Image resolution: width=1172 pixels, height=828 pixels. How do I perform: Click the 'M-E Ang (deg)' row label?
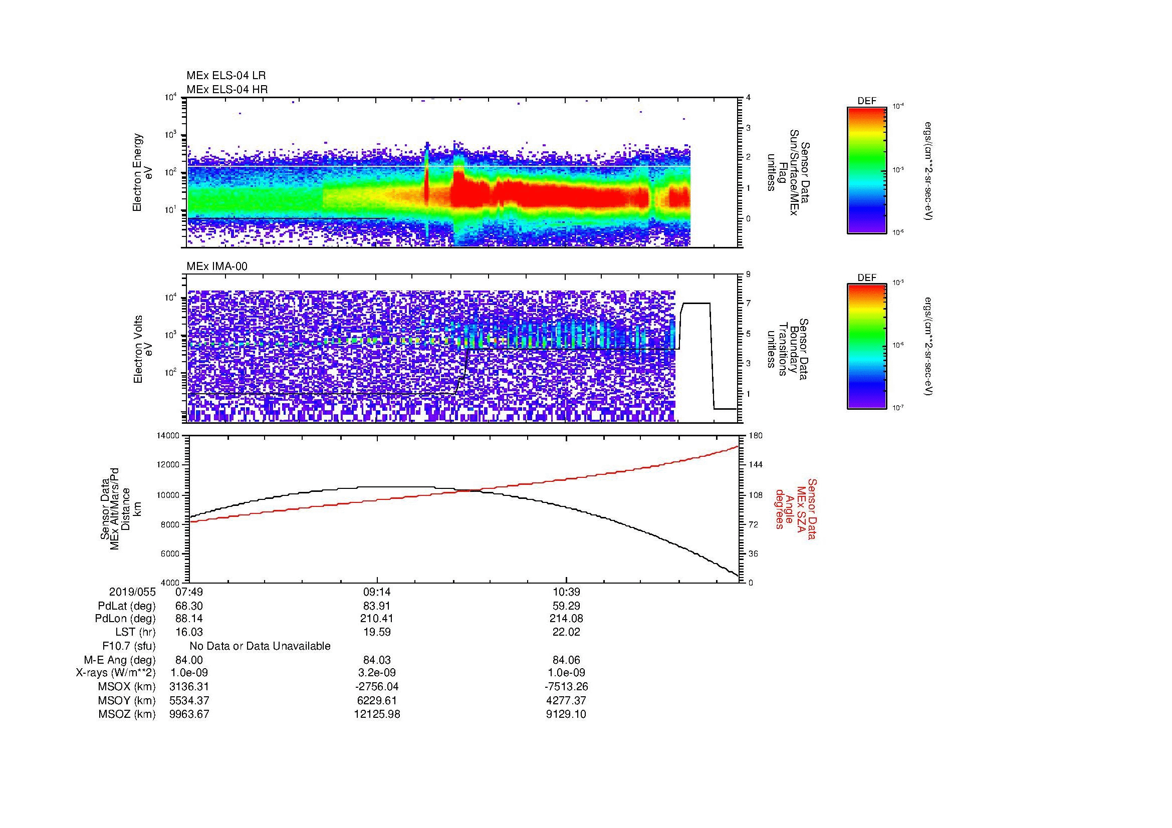coord(120,660)
